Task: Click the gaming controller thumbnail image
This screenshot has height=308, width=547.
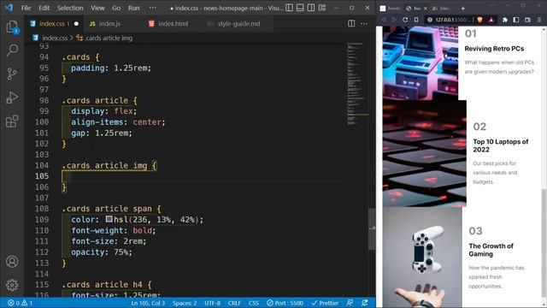Action: [x=422, y=257]
